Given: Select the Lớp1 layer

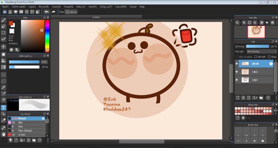Looking at the screenshot, I should (254, 80).
